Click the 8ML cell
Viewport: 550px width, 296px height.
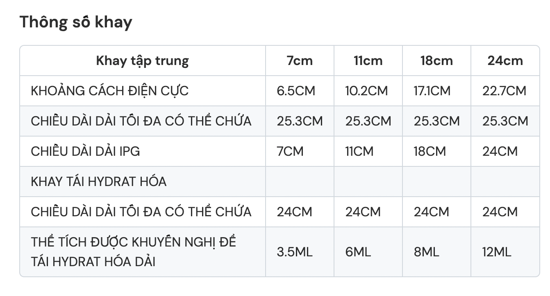426,252
